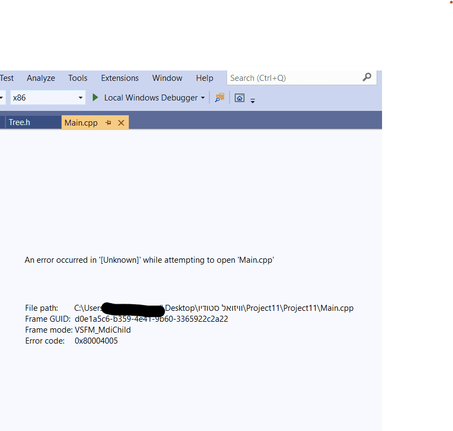Focus the Search (Ctrl+Q) box
This screenshot has width=453, height=431.
[x=302, y=78]
